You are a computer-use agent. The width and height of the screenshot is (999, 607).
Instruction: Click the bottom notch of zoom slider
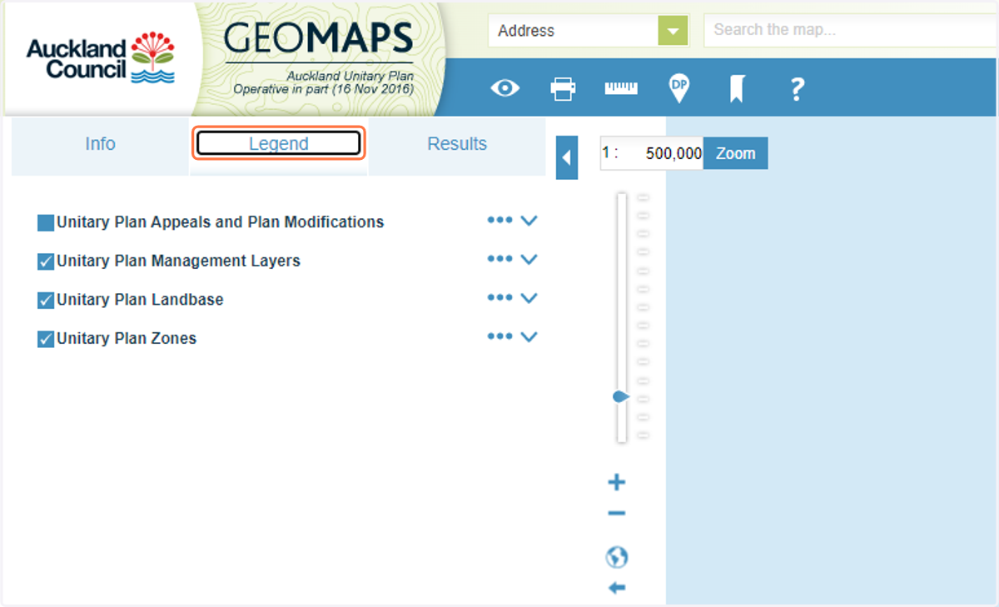coord(644,435)
